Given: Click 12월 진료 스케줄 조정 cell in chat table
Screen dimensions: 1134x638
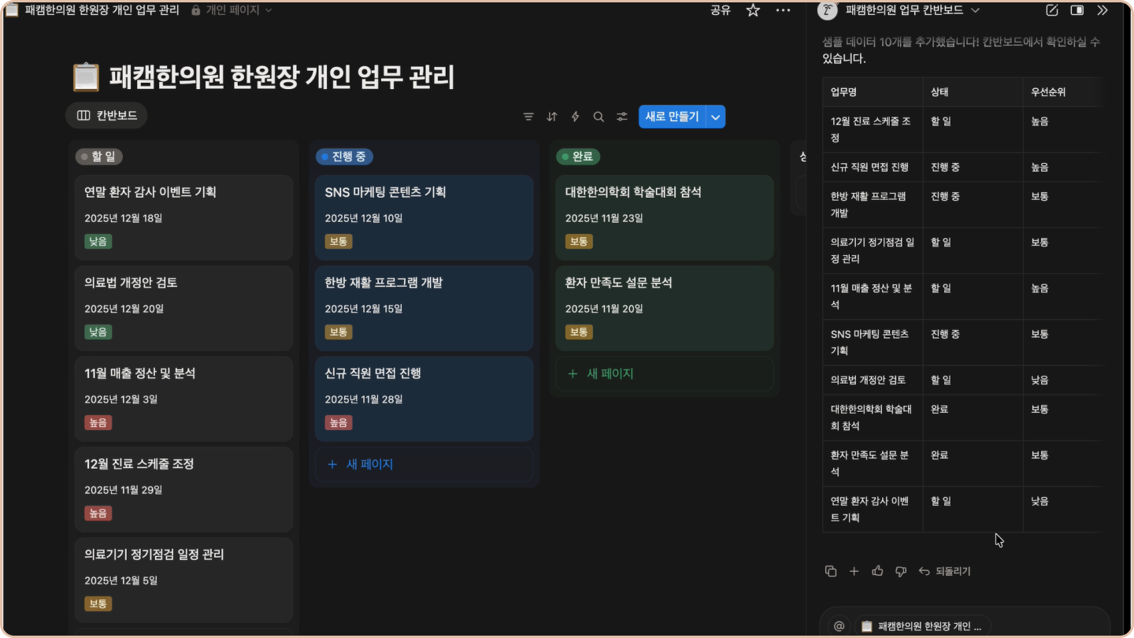Looking at the screenshot, I should click(x=873, y=129).
